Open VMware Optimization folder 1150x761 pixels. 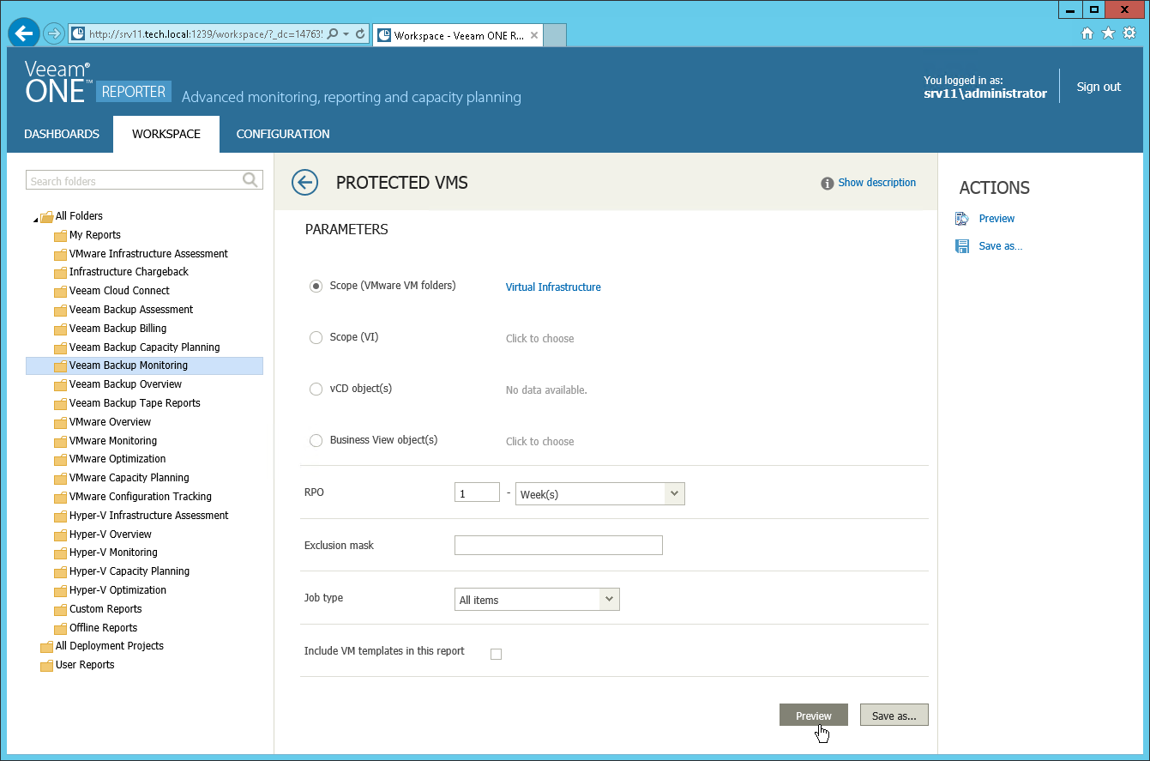117,459
